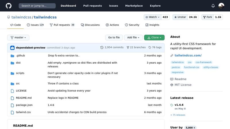Open the dependabot-preview author link
This screenshot has height=129, width=230.
pyautogui.click(x=31, y=48)
